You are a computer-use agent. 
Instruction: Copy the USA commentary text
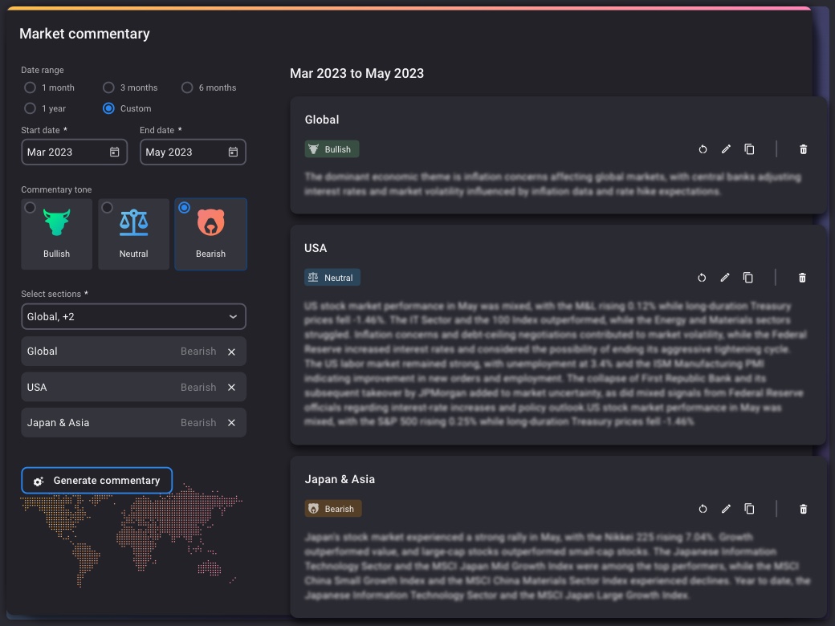(748, 278)
